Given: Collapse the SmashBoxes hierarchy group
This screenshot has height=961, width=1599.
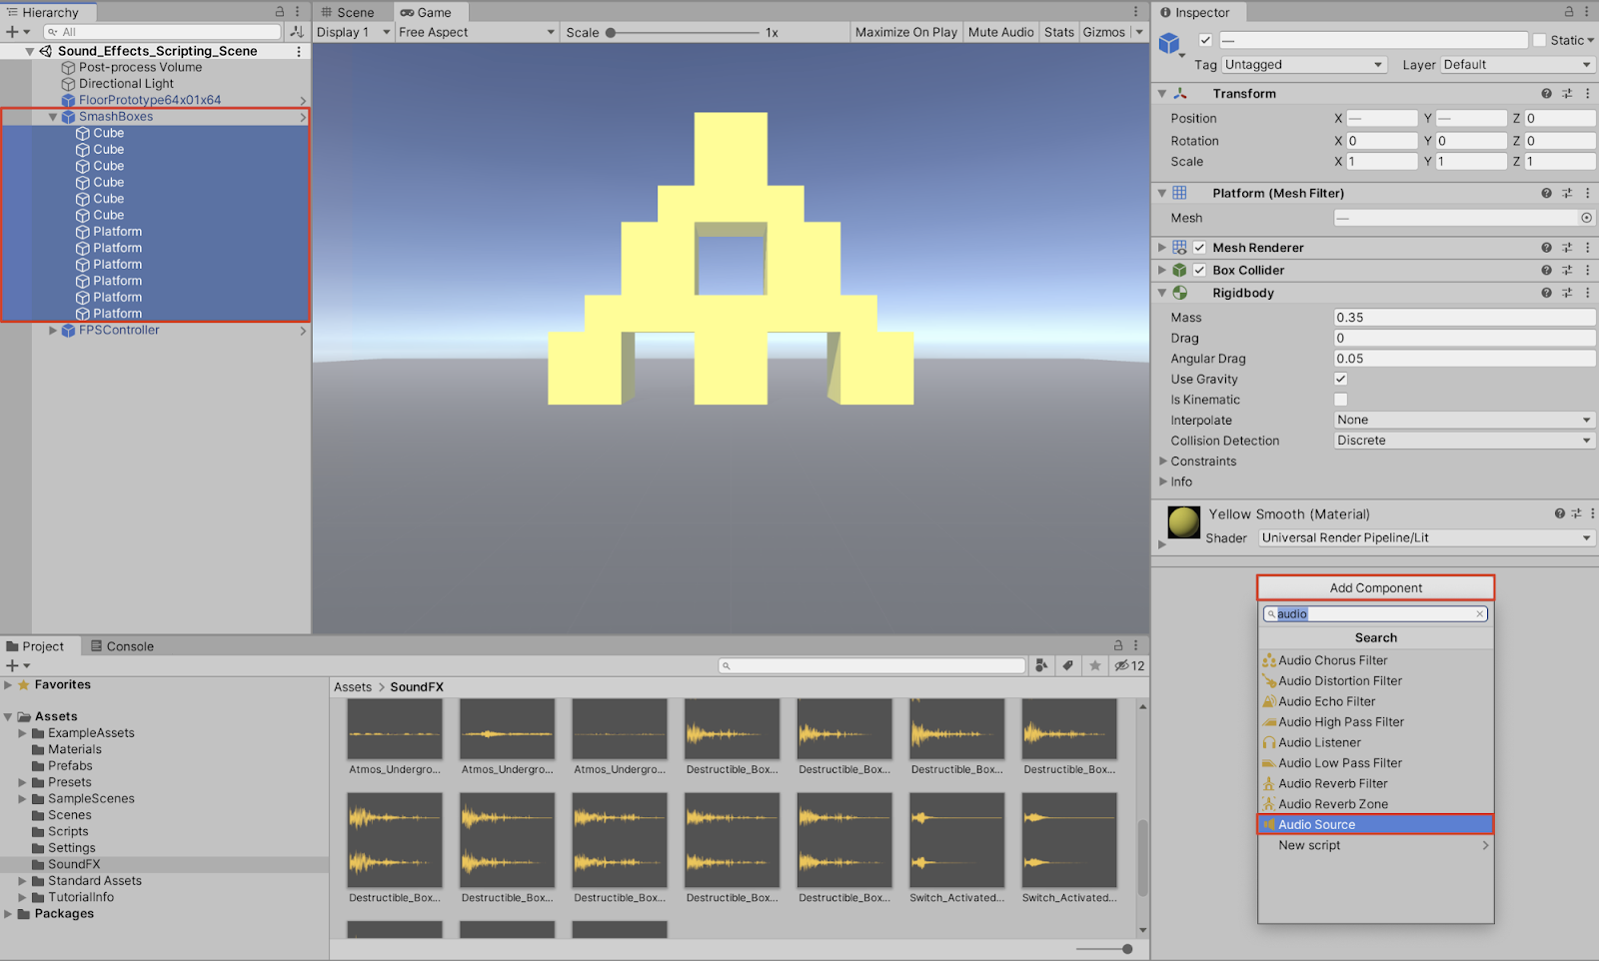Looking at the screenshot, I should [x=53, y=117].
